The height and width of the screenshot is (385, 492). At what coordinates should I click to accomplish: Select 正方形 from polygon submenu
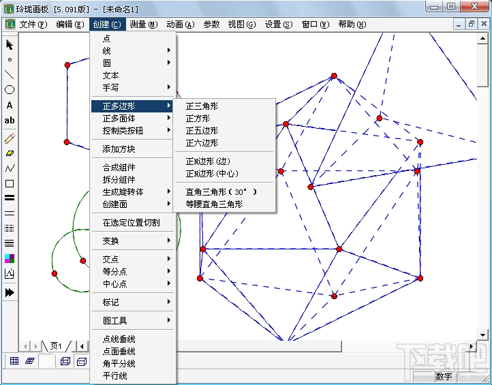click(224, 119)
